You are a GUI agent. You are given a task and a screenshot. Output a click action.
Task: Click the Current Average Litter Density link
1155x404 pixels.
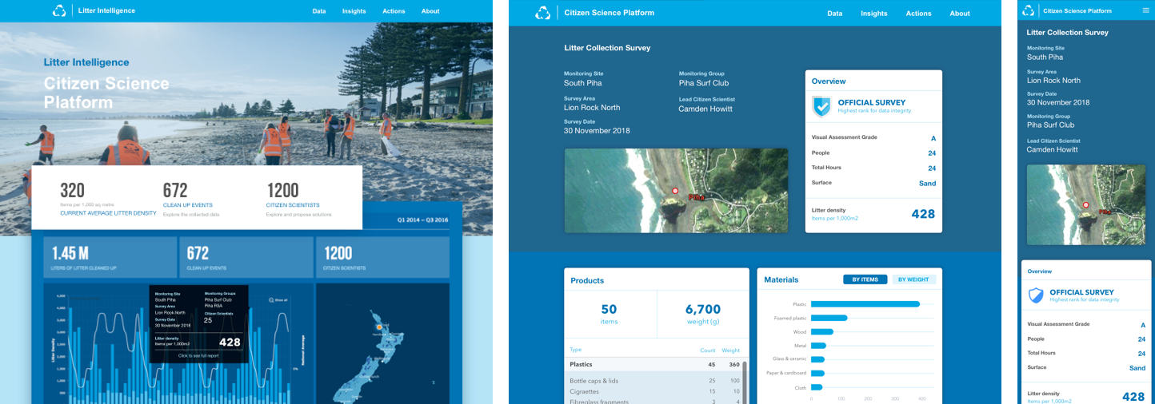(108, 213)
